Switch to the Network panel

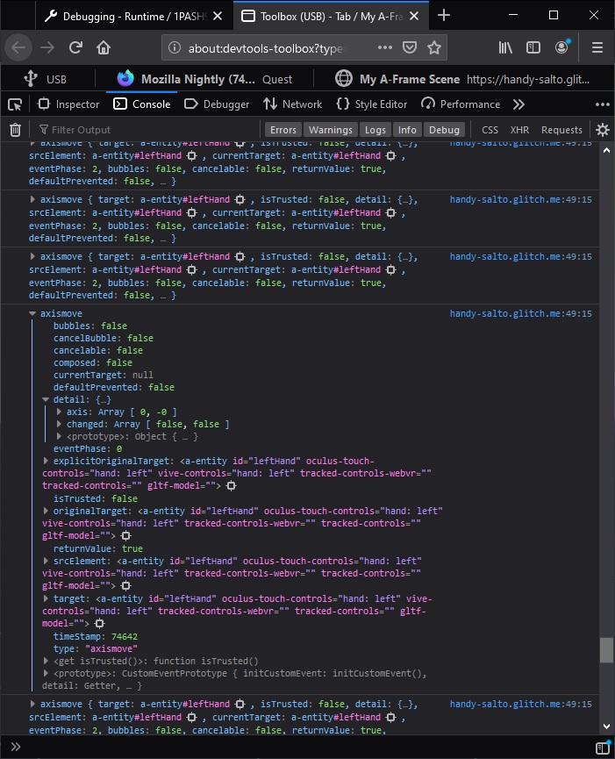coord(292,104)
